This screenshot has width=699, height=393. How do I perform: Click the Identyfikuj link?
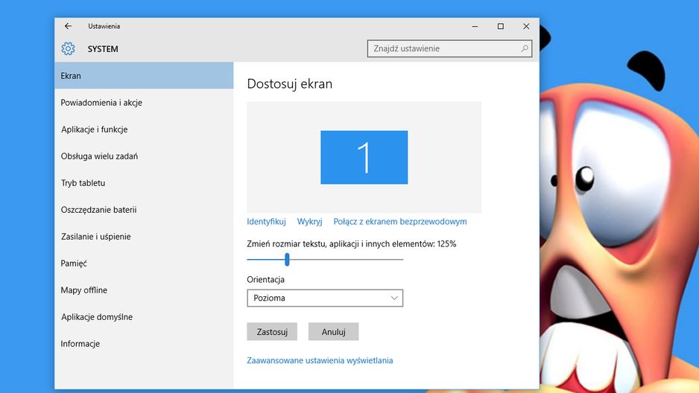266,222
